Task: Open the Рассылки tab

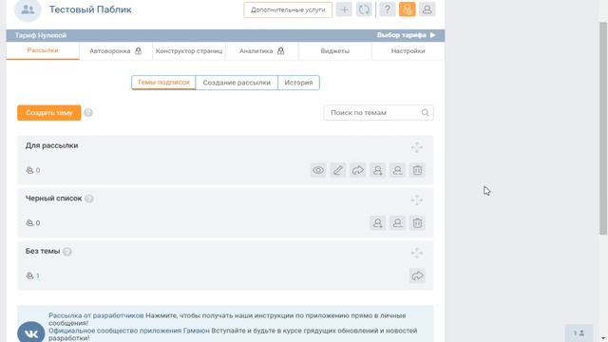Action: [43, 50]
